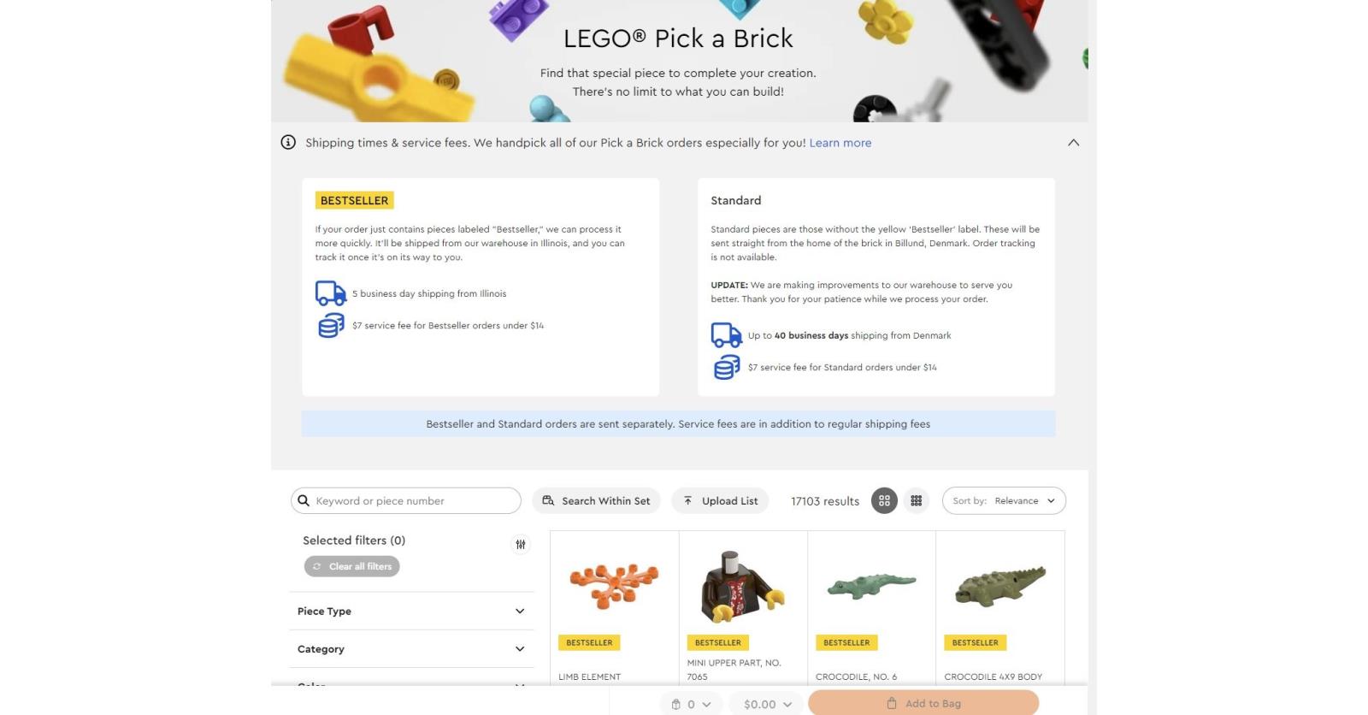Click the bag icon inside Add to Bag
The image size is (1368, 715).
[887, 703]
